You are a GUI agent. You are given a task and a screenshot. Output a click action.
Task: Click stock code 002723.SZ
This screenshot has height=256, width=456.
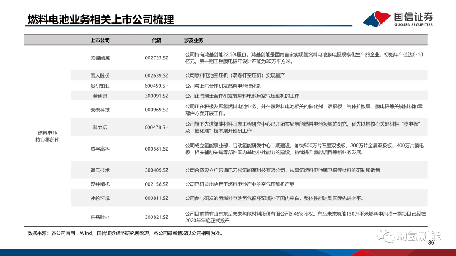point(157,58)
